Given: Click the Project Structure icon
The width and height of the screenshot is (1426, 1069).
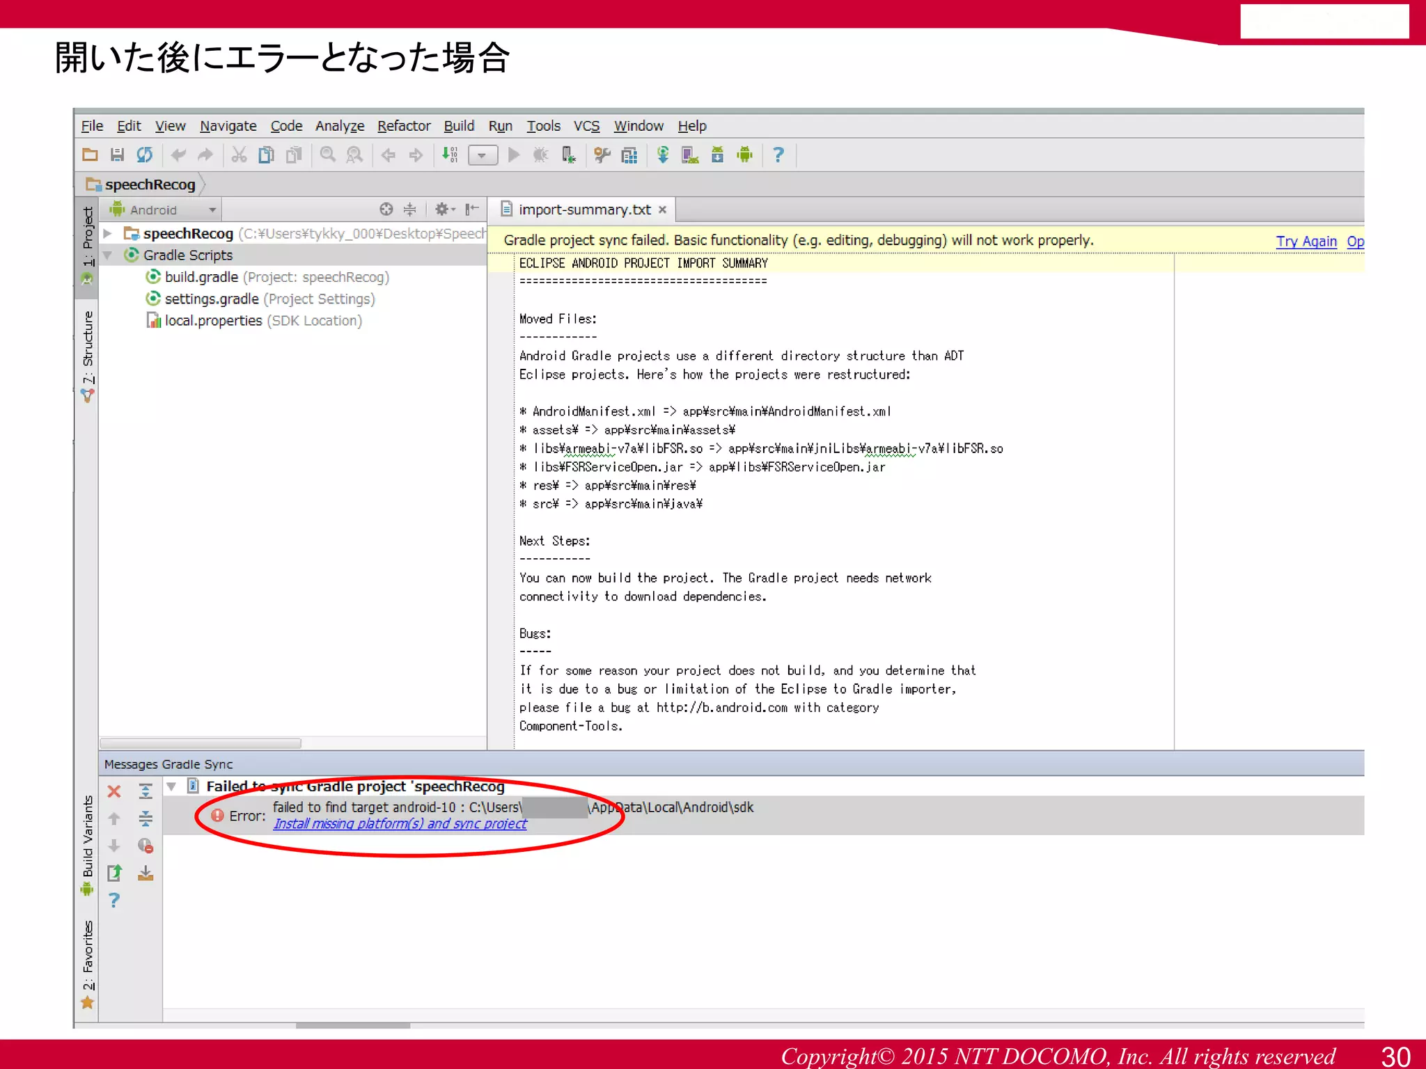Looking at the screenshot, I should click(629, 155).
